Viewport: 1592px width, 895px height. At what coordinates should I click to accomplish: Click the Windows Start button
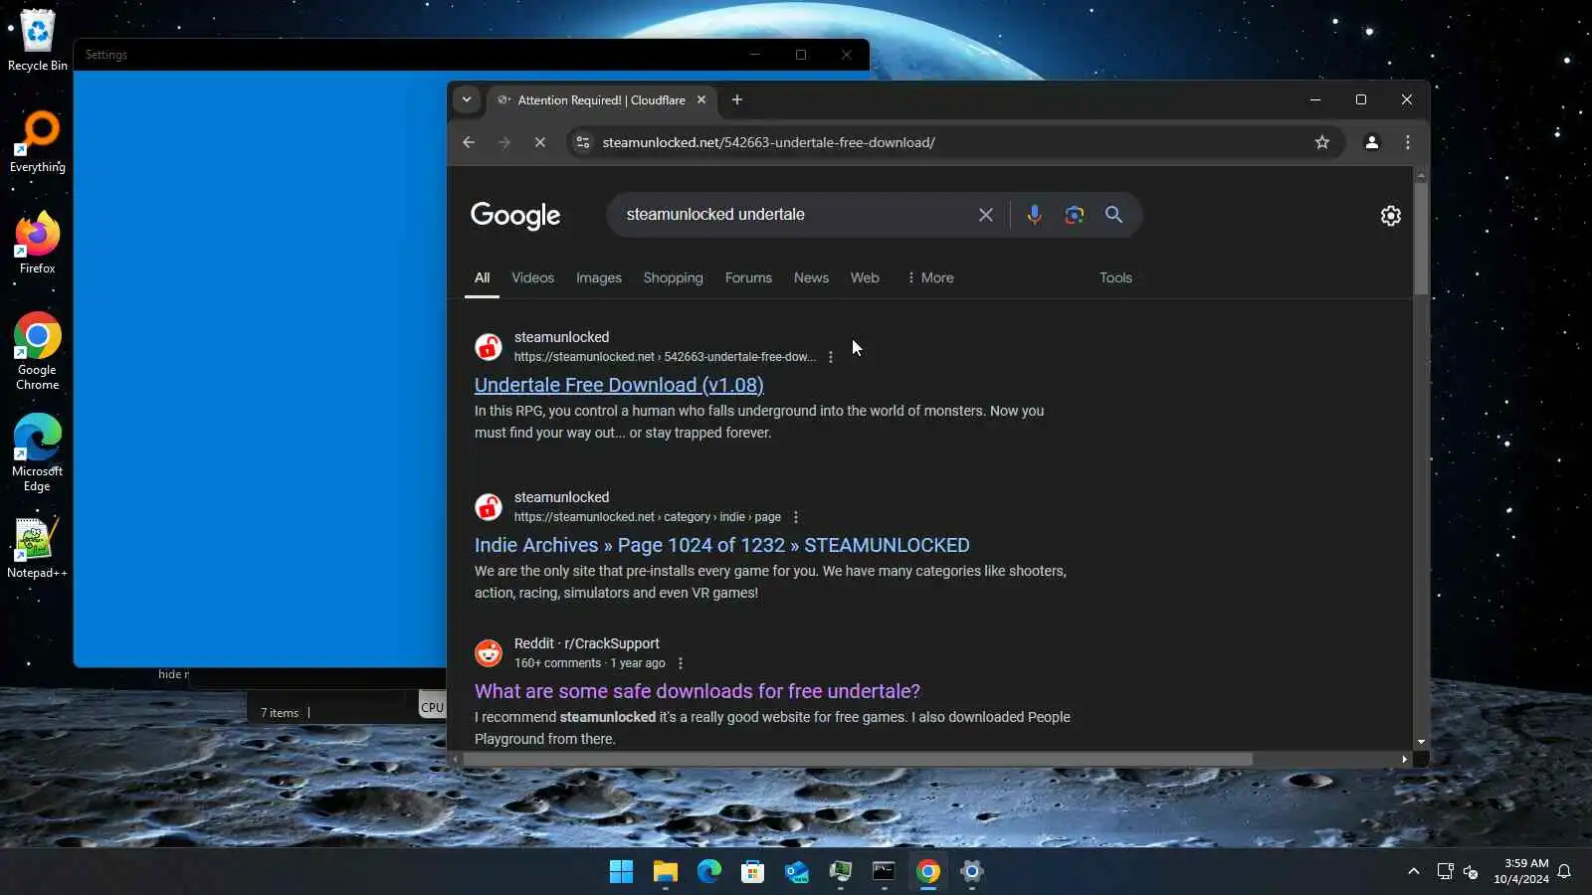[x=622, y=872]
